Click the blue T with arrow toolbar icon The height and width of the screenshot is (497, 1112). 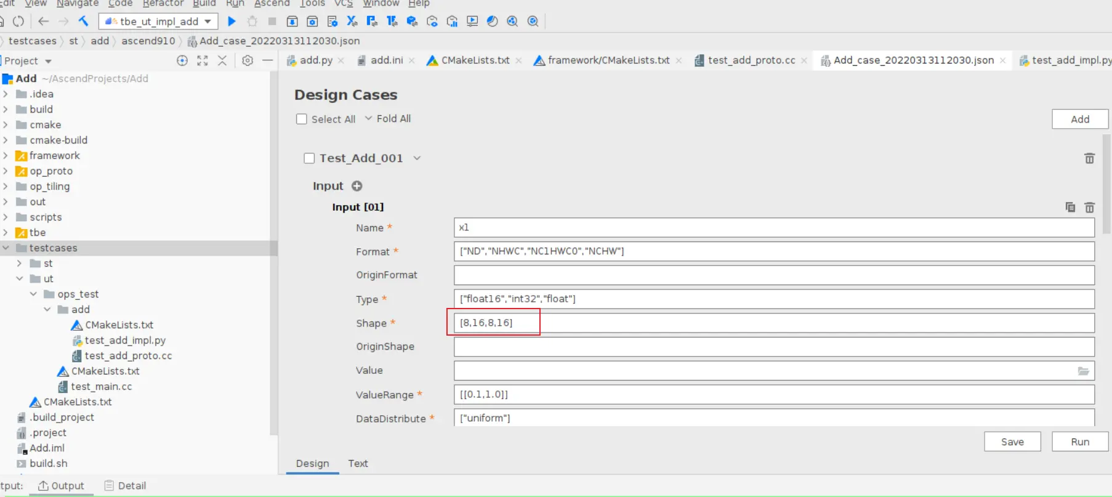392,22
